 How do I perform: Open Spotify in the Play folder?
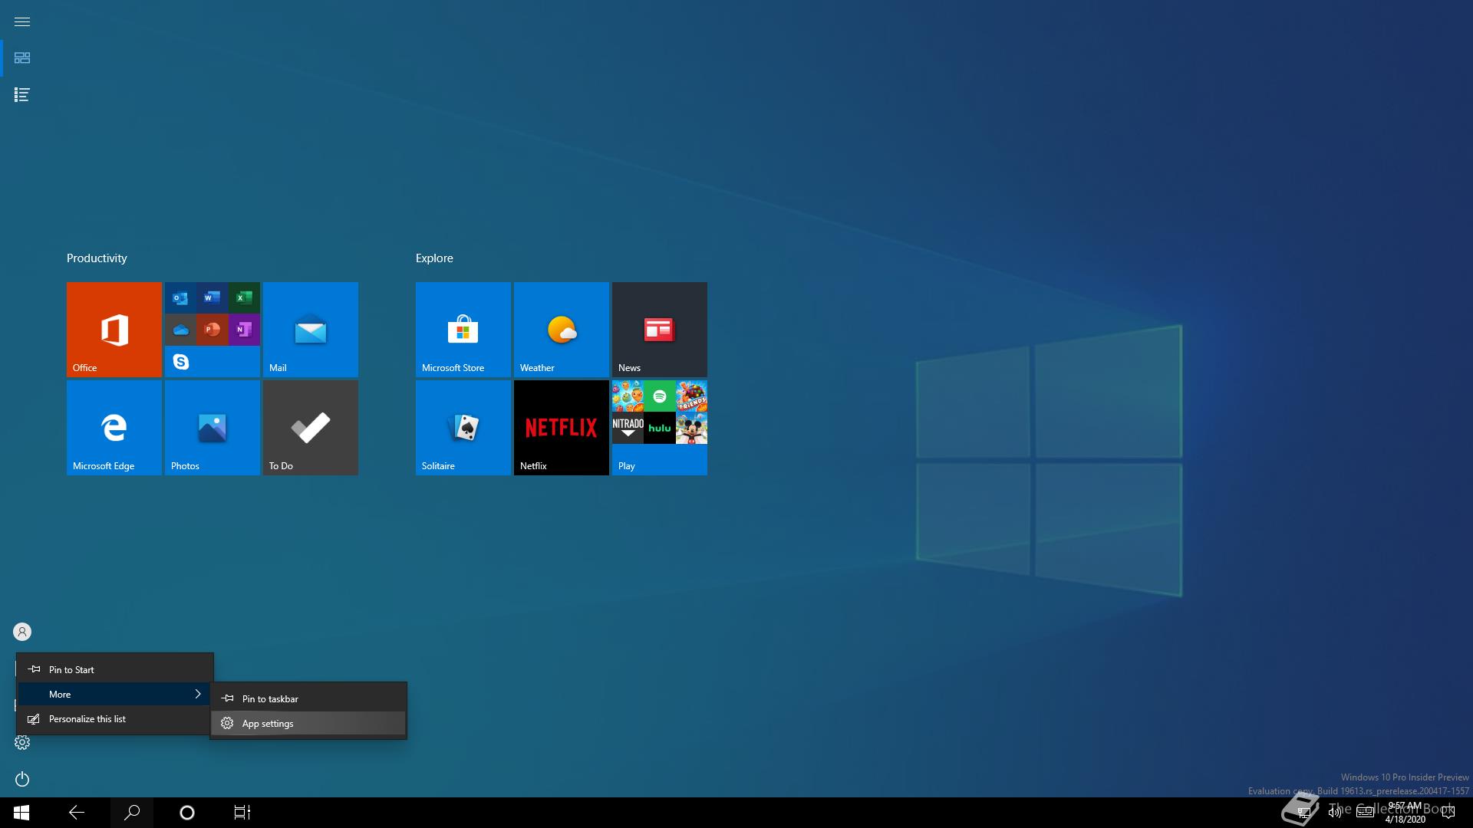660,396
